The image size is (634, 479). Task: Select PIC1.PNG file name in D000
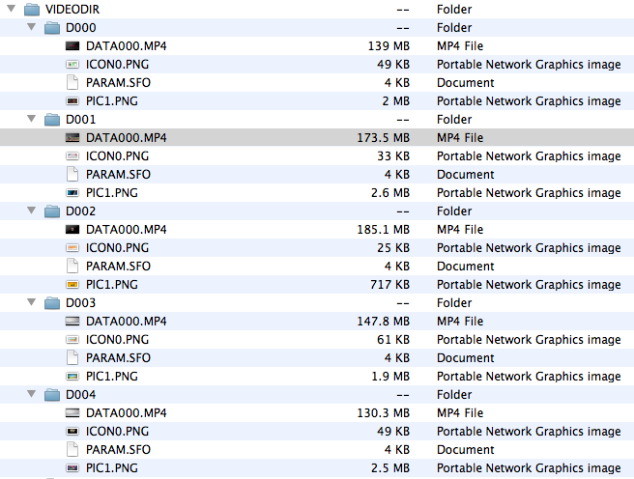111,101
